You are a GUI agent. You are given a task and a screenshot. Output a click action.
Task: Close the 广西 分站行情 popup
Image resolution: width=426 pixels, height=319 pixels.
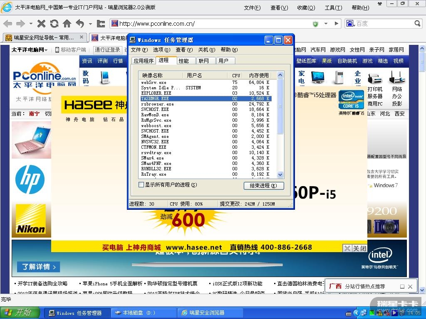tap(410, 287)
